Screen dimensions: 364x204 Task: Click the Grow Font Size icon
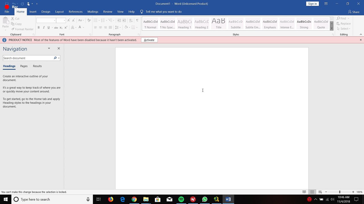click(69, 20)
